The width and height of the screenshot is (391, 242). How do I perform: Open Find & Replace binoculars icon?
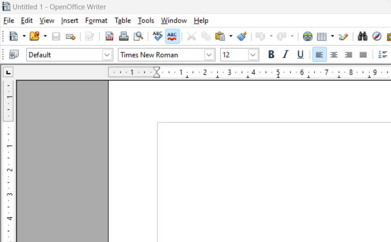point(363,36)
